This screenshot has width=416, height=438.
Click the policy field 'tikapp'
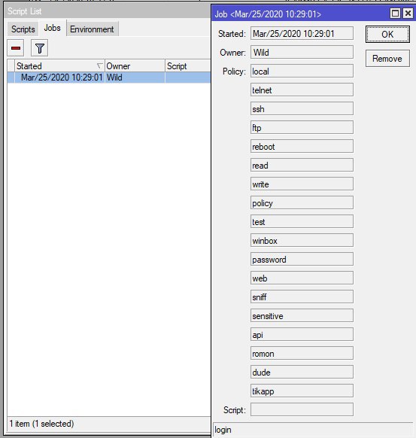(x=302, y=391)
